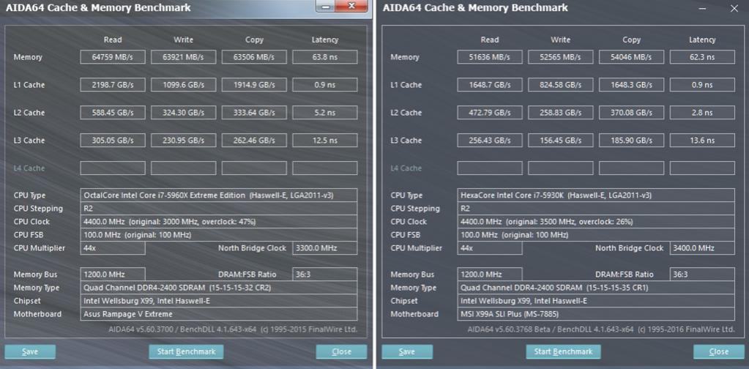The height and width of the screenshot is (369, 749).
Task: Click CPU Clock field with overclock 26%
Action: point(596,222)
